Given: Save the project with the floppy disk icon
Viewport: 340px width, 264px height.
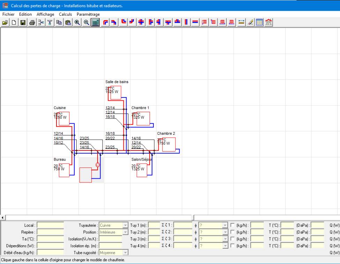Looking at the screenshot, I should (x=23, y=22).
